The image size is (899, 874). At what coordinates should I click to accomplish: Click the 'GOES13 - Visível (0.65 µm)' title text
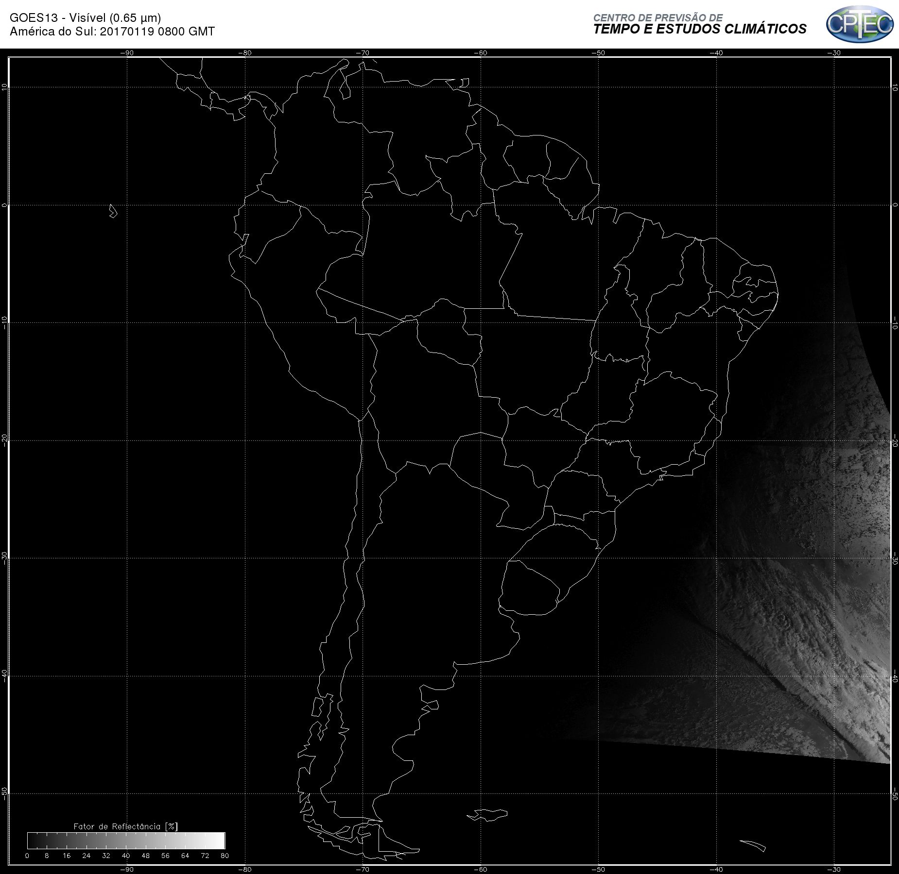click(85, 18)
